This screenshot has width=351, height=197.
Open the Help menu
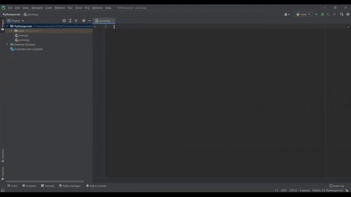[108, 8]
